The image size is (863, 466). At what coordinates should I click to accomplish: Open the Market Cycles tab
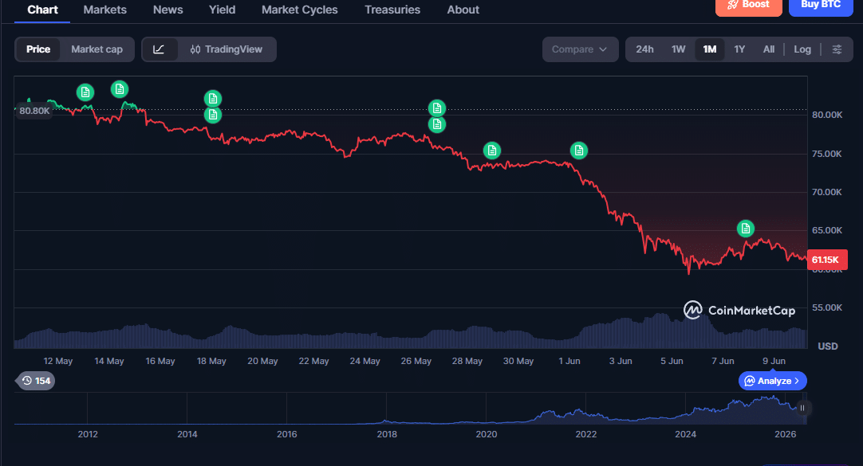coord(299,10)
